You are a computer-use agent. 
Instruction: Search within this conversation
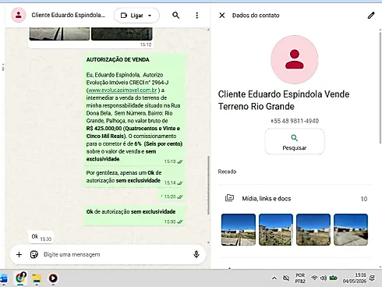click(x=176, y=16)
